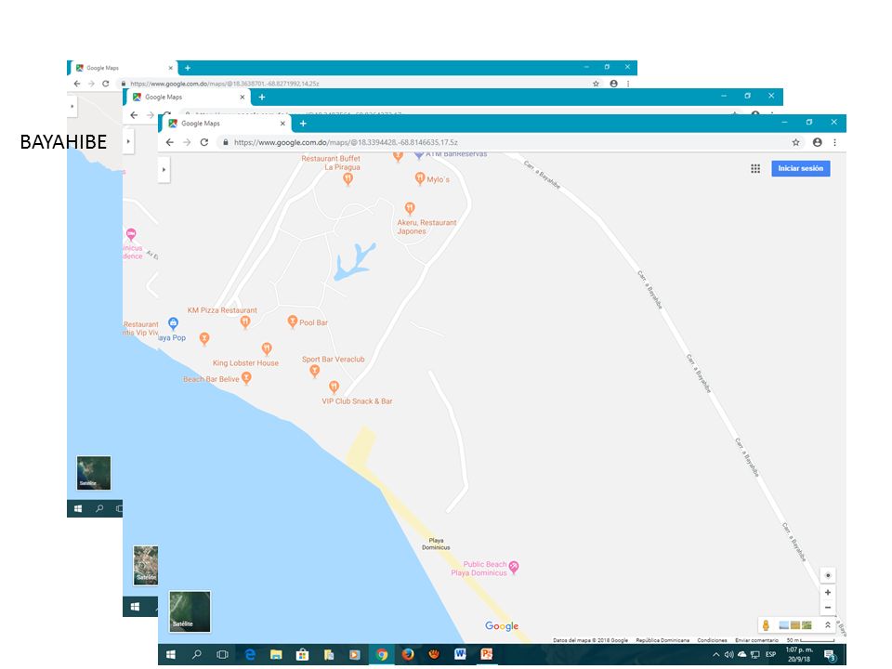Bookmark the front page with star icon

(796, 142)
